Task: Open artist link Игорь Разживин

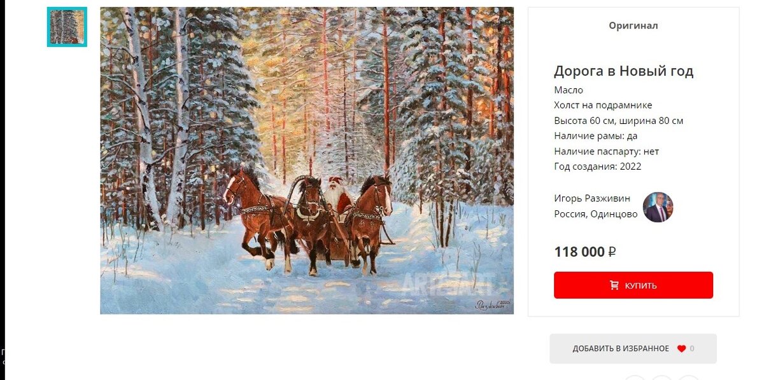Action: (x=592, y=198)
